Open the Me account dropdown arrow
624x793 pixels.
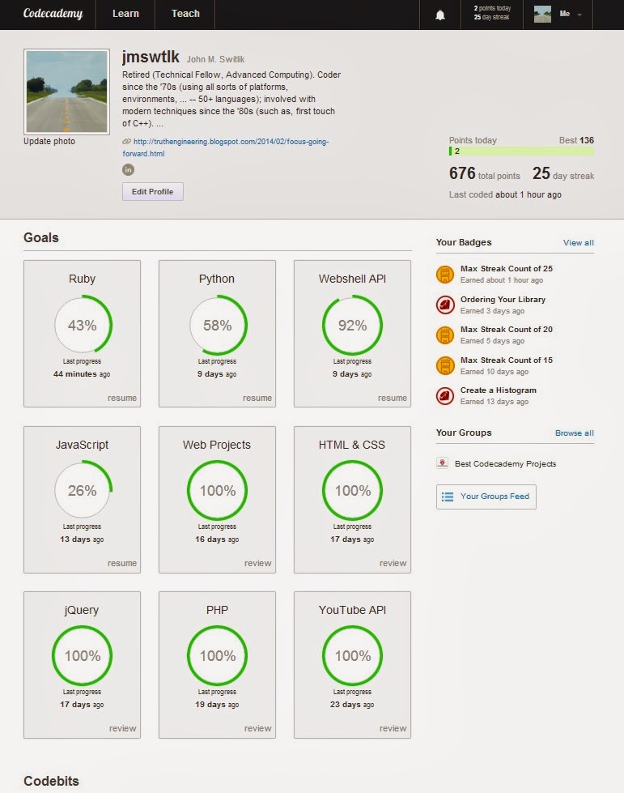click(x=579, y=15)
